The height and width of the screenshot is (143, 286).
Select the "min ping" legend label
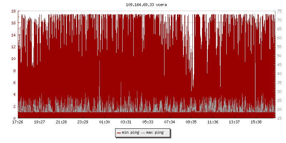tap(130, 133)
